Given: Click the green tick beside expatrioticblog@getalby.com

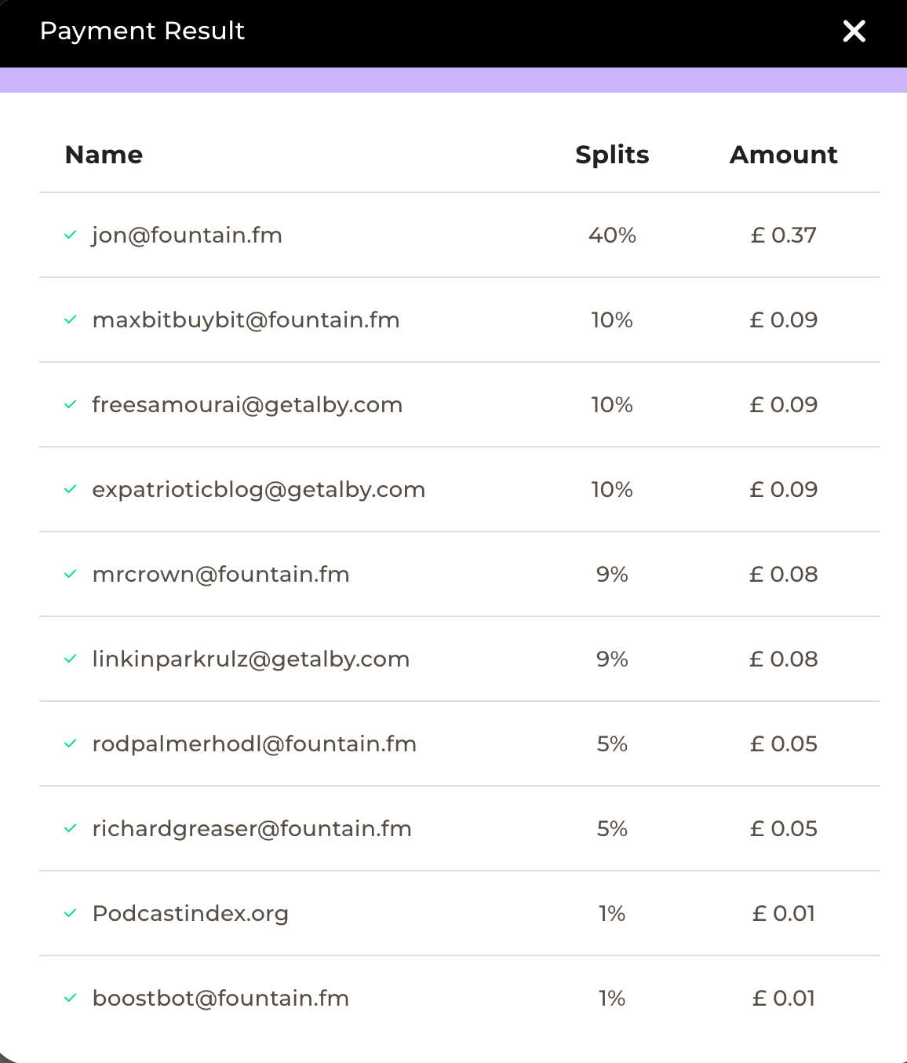Looking at the screenshot, I should click(71, 489).
